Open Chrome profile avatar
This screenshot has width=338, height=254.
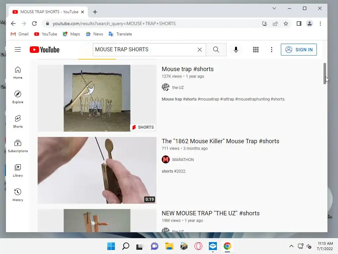click(310, 23)
